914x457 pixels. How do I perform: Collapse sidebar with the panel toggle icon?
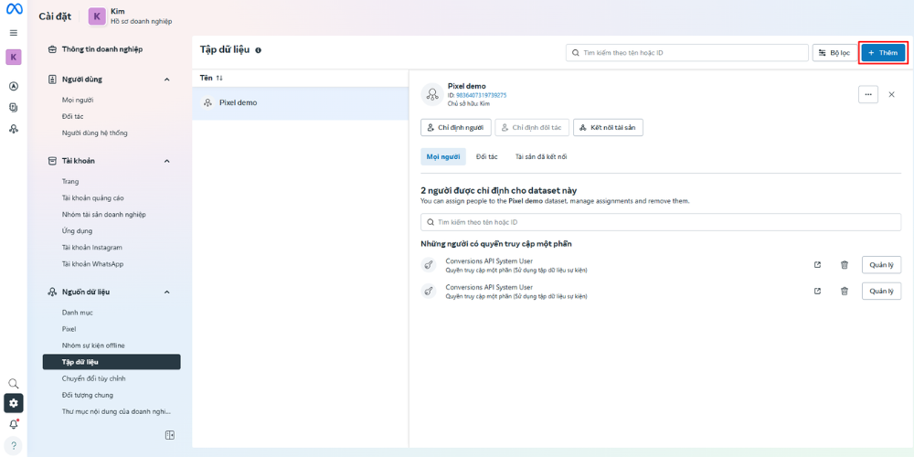[x=170, y=435]
